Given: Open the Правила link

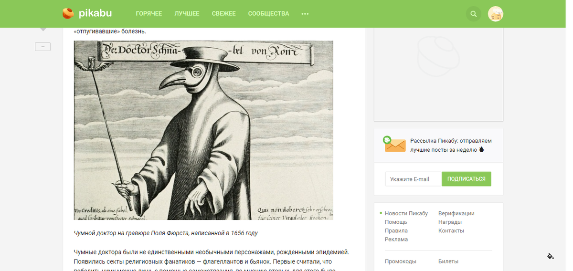Looking at the screenshot, I should click(396, 230).
